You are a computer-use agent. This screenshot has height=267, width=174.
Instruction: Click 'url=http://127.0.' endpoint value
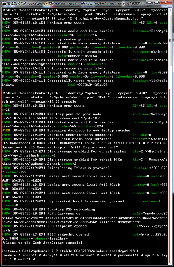(150, 234)
